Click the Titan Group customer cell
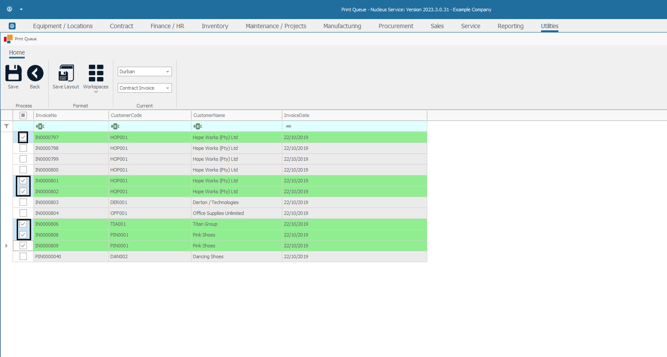 click(237, 224)
